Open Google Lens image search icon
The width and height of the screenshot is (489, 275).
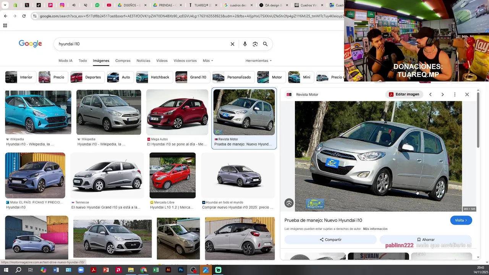[255, 44]
